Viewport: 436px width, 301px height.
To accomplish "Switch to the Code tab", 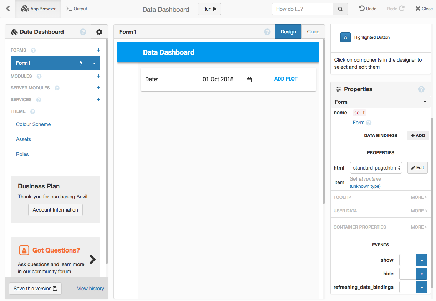I will (313, 32).
